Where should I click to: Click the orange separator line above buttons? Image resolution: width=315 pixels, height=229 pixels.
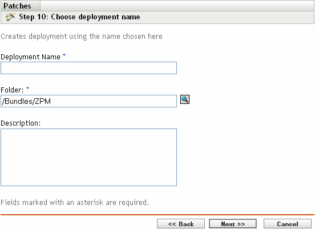[x=157, y=215]
